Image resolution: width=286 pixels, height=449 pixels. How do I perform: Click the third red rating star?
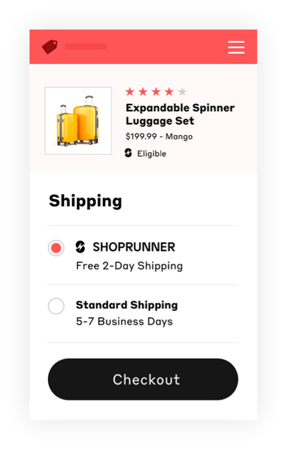point(156,92)
